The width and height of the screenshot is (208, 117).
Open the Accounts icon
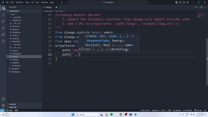tap(3, 99)
